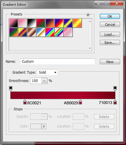Select the pink-to-black gradient preset
Image resolution: width=126 pixels, height=145 pixels.
(x=14, y=23)
